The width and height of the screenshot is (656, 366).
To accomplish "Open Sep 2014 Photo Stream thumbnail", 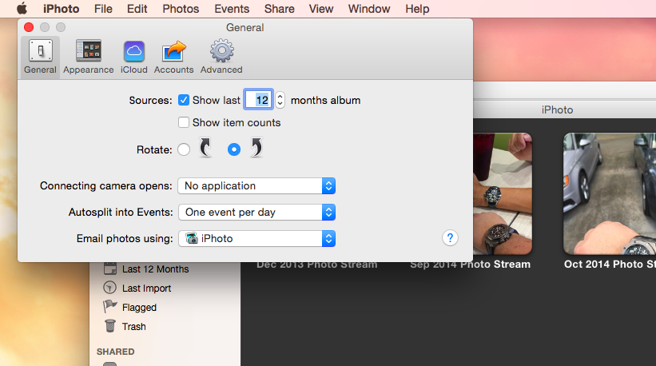I will point(503,193).
